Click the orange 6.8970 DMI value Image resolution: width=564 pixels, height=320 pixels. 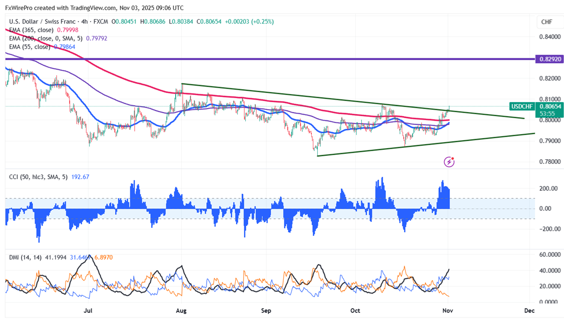[x=104, y=257]
